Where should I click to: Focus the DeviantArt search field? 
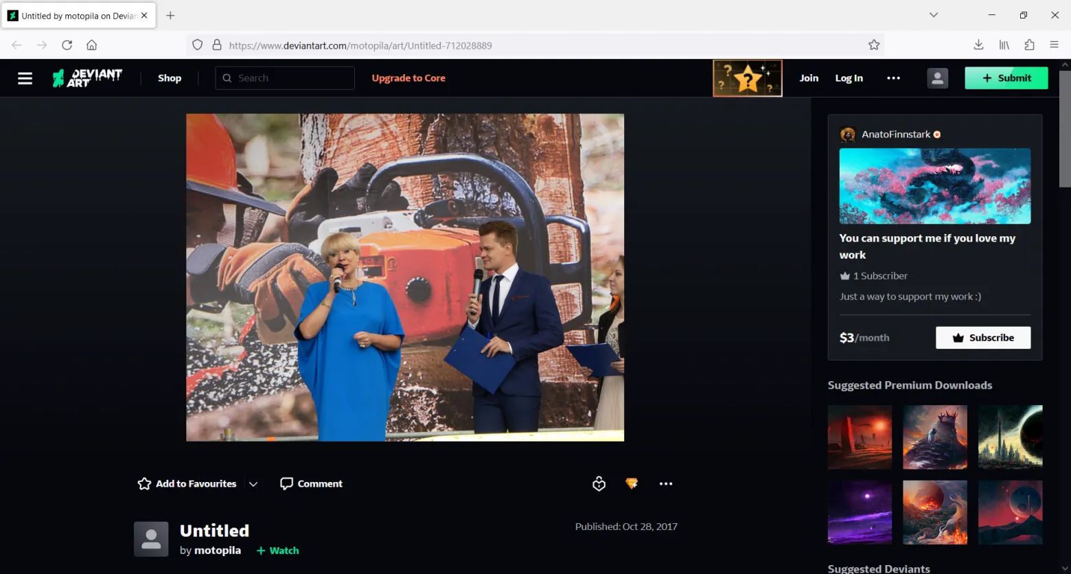coord(285,78)
